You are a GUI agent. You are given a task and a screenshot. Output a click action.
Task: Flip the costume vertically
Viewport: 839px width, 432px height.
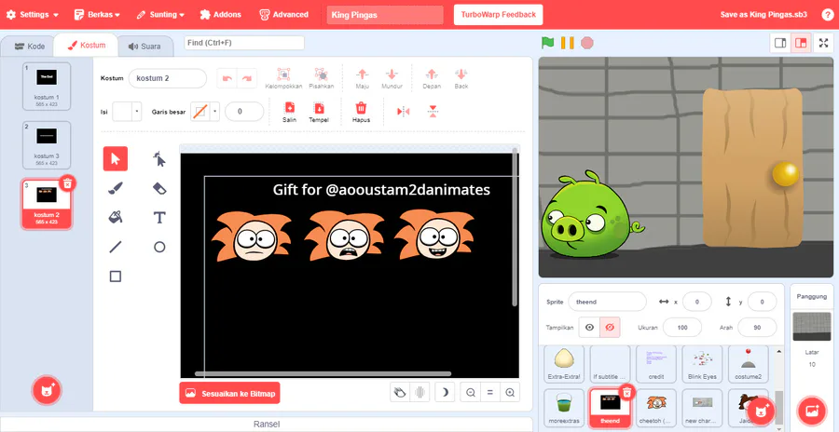coord(433,111)
